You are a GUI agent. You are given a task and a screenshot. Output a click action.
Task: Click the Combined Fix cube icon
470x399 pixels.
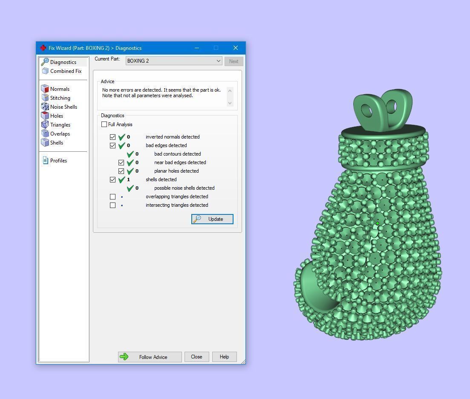coord(45,71)
